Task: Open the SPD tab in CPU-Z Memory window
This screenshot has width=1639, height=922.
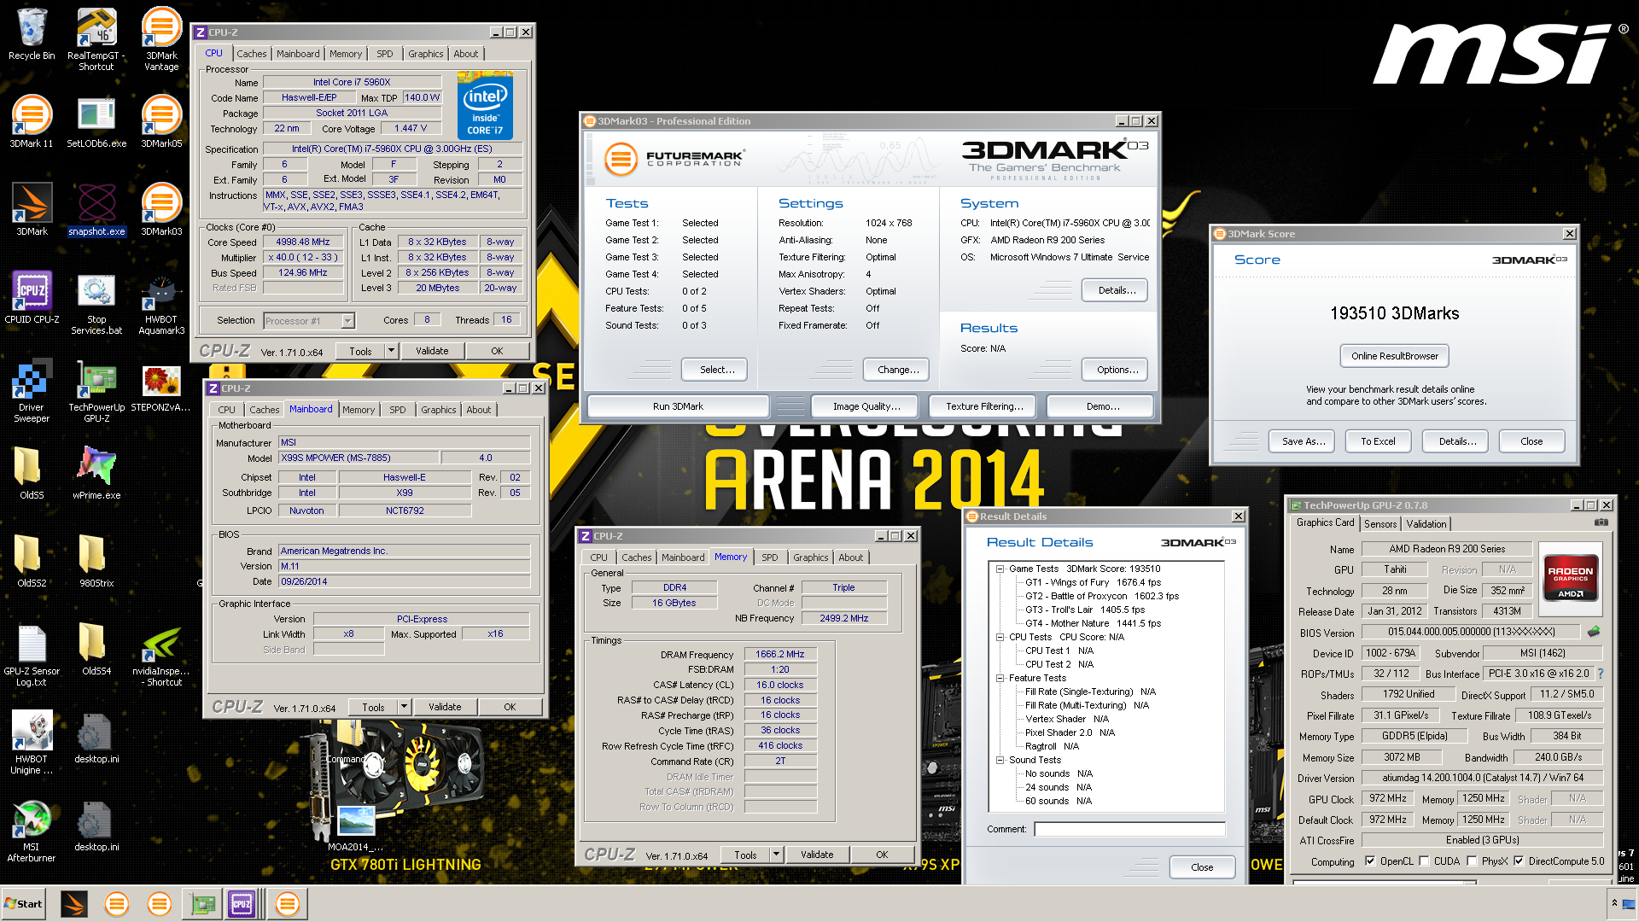Action: coord(770,557)
